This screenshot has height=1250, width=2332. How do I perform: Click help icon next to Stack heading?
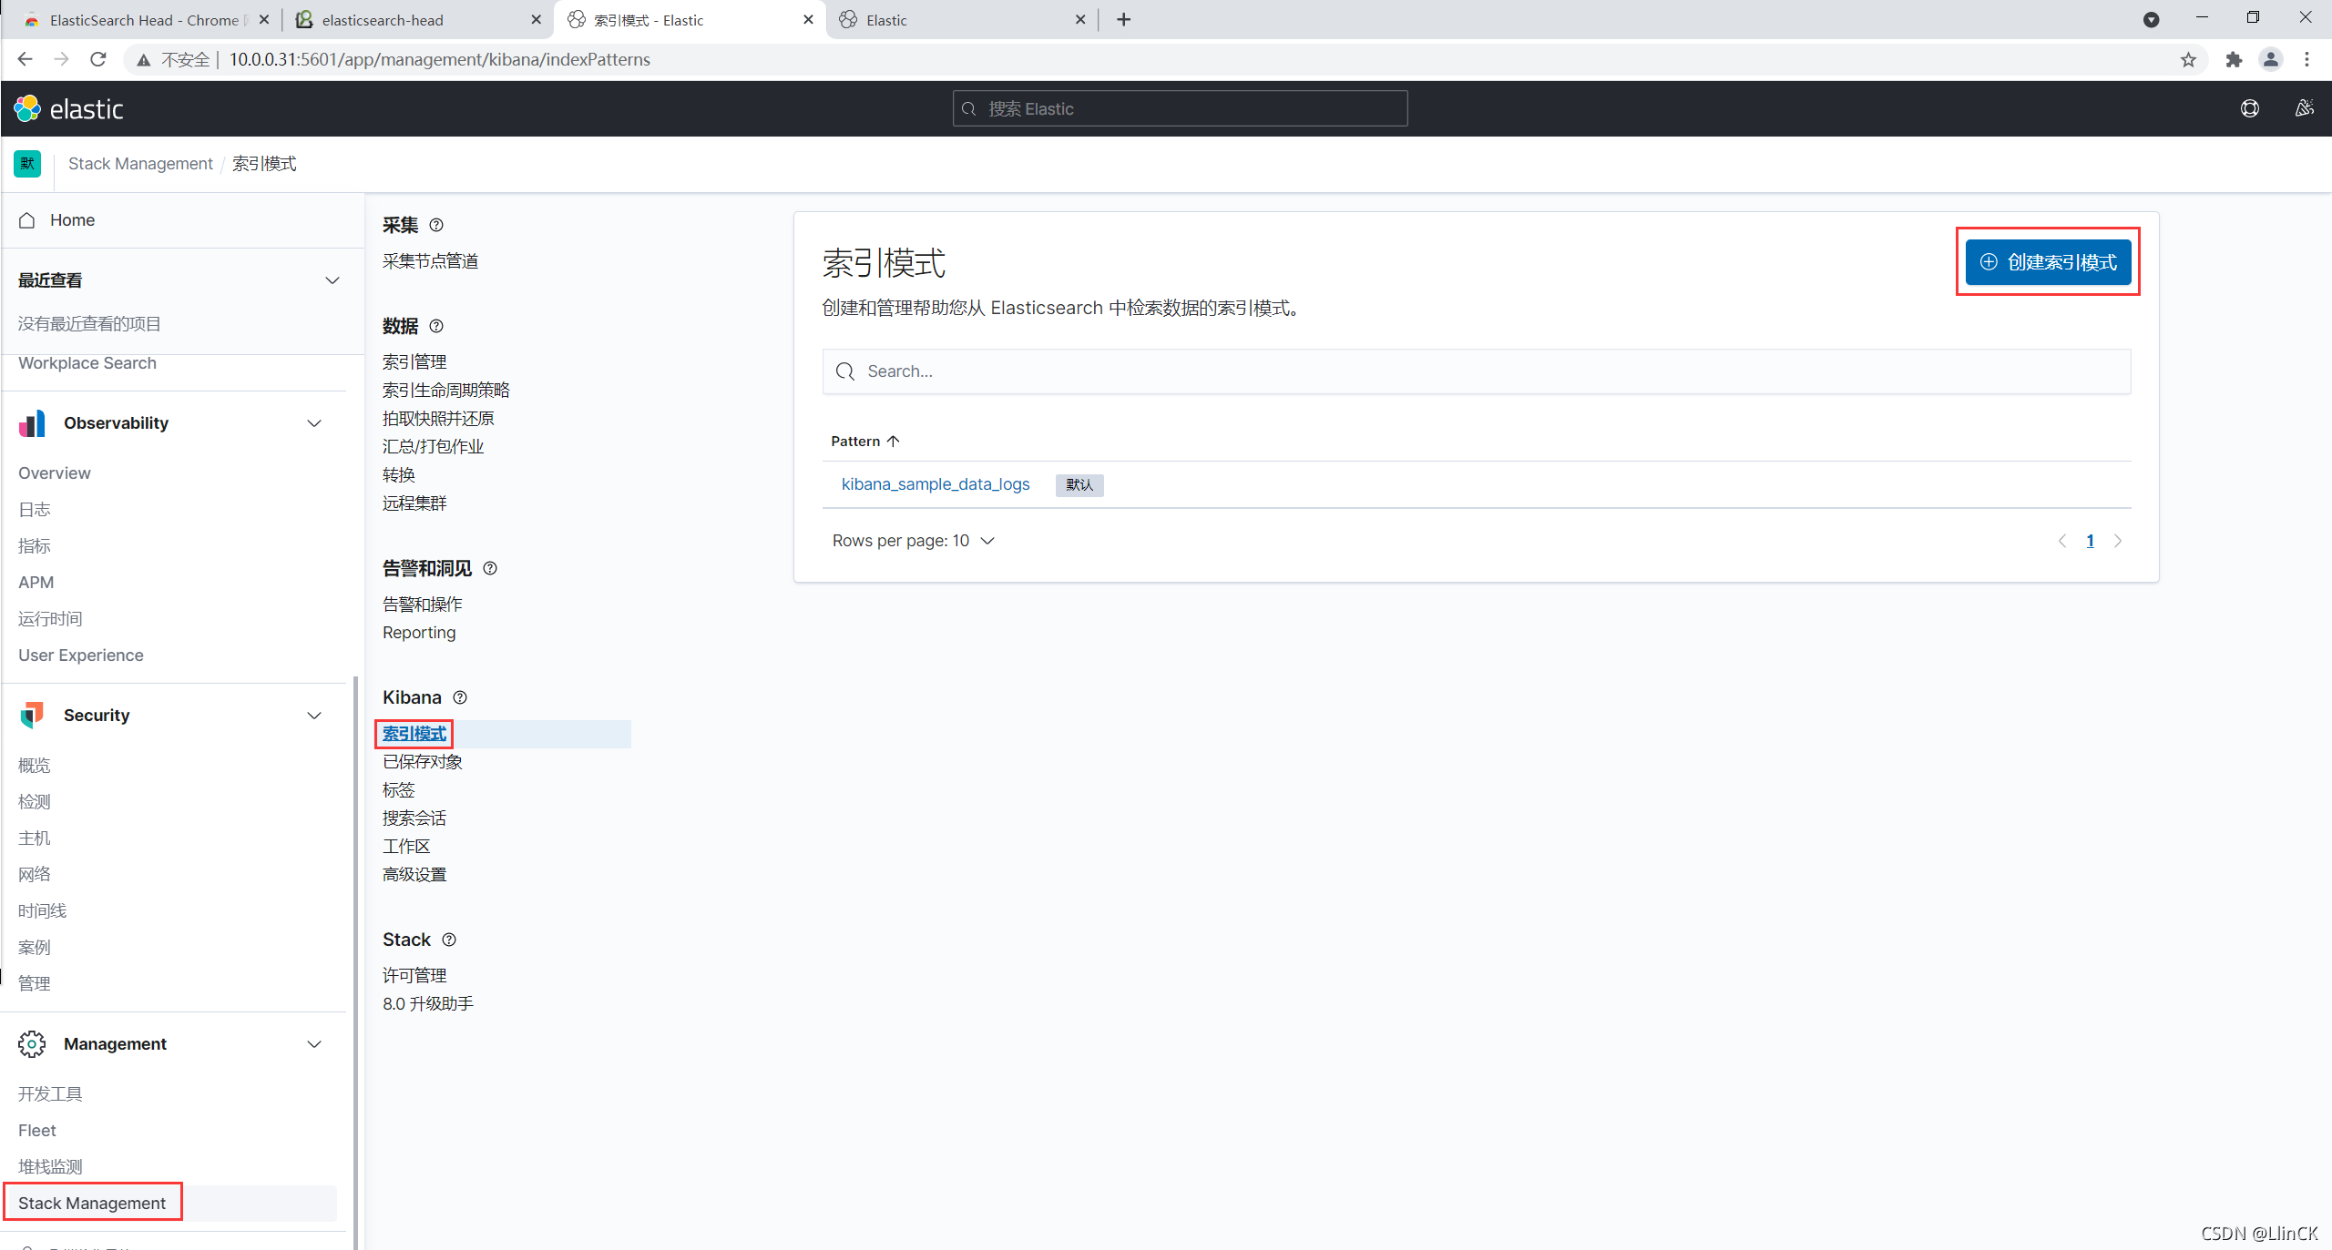(x=449, y=940)
